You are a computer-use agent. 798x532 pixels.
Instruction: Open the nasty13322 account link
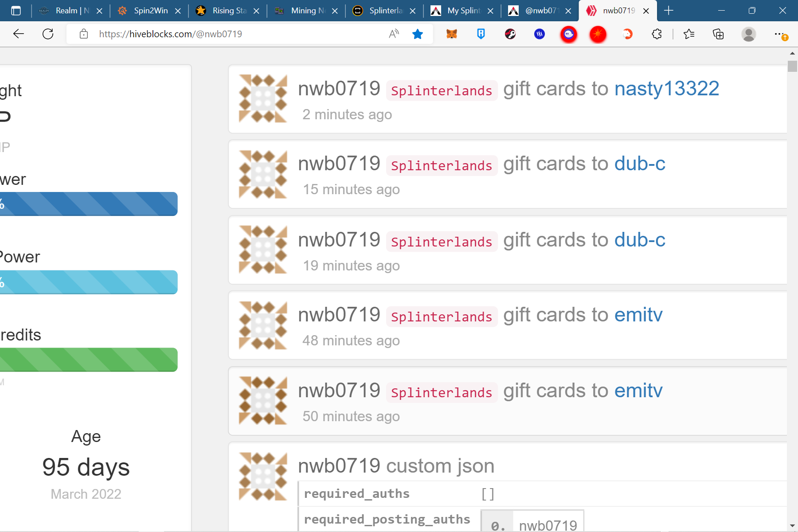click(x=666, y=89)
